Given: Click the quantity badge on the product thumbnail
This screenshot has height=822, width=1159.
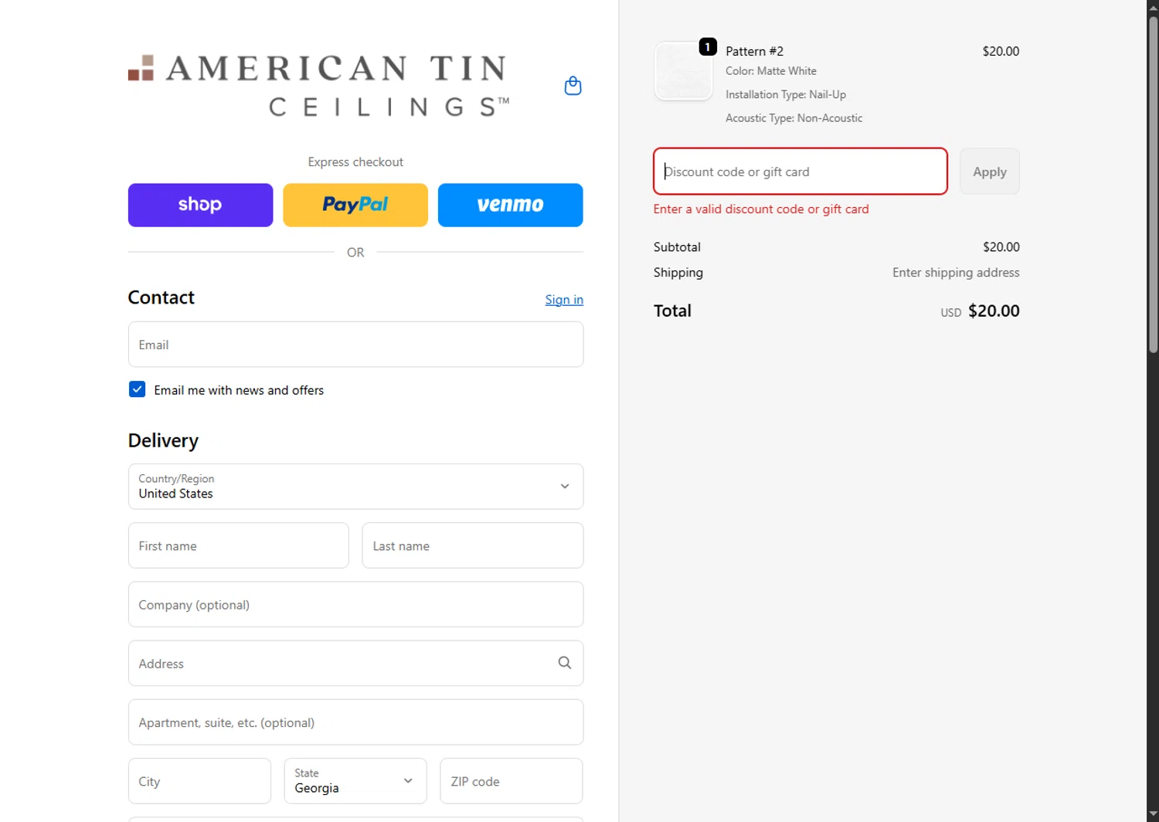Looking at the screenshot, I should pyautogui.click(x=708, y=47).
